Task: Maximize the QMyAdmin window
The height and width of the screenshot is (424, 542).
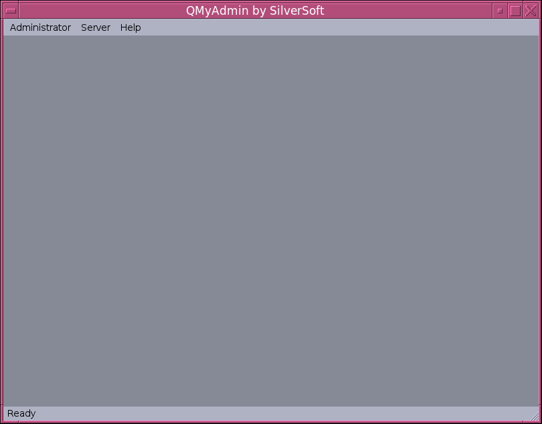Action: (515, 11)
